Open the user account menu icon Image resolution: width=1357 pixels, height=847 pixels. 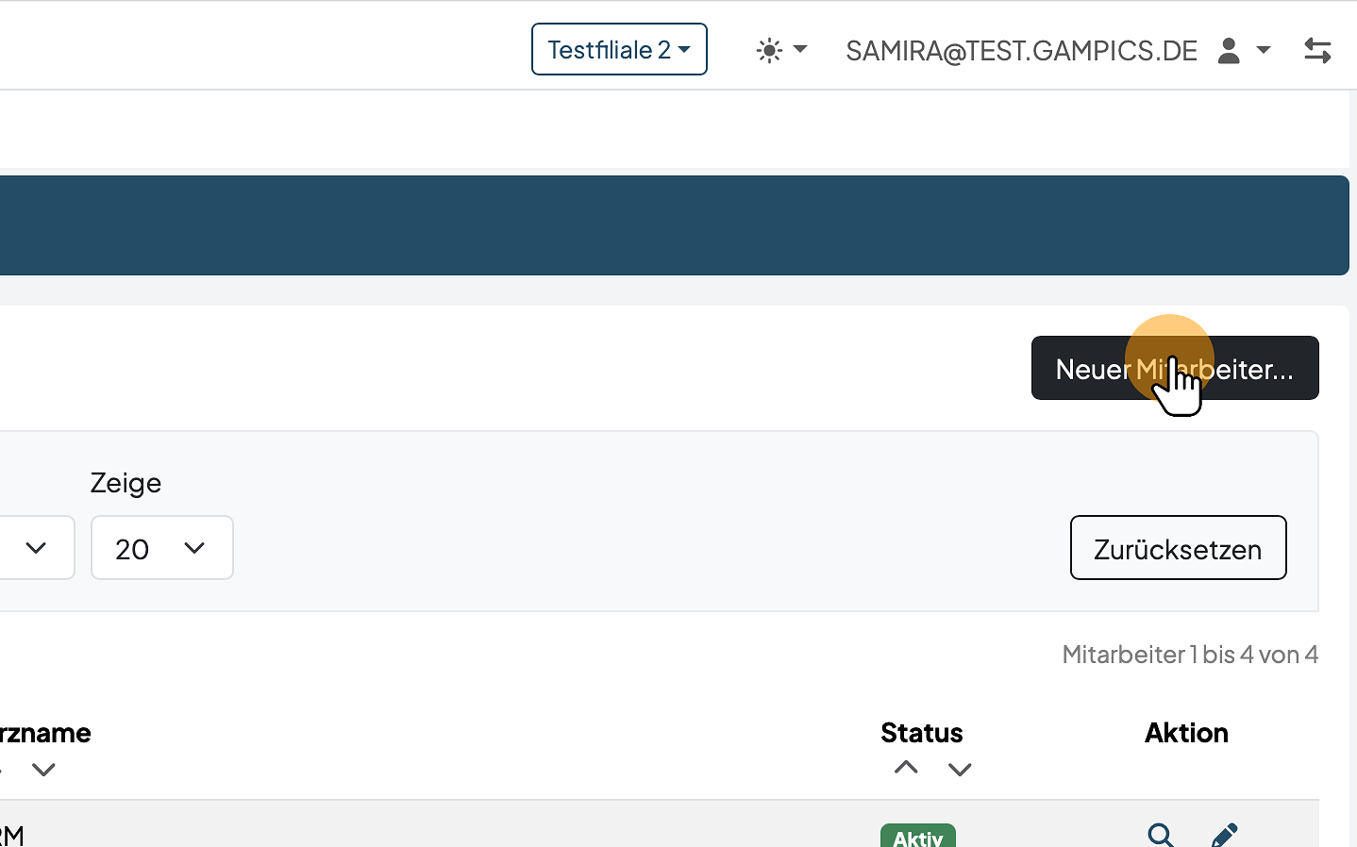point(1243,50)
